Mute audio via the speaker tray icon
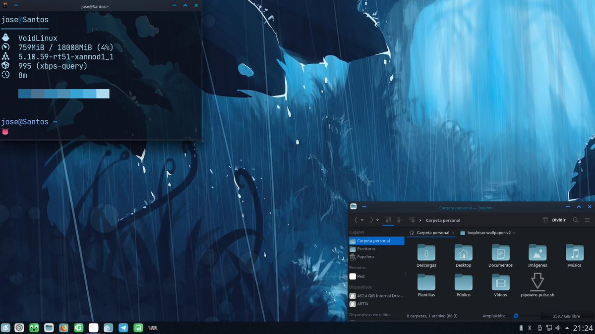 point(558,328)
